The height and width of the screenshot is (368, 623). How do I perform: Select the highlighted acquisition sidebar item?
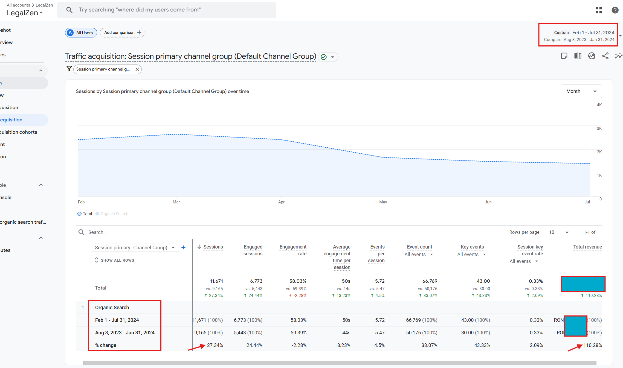[24, 120]
